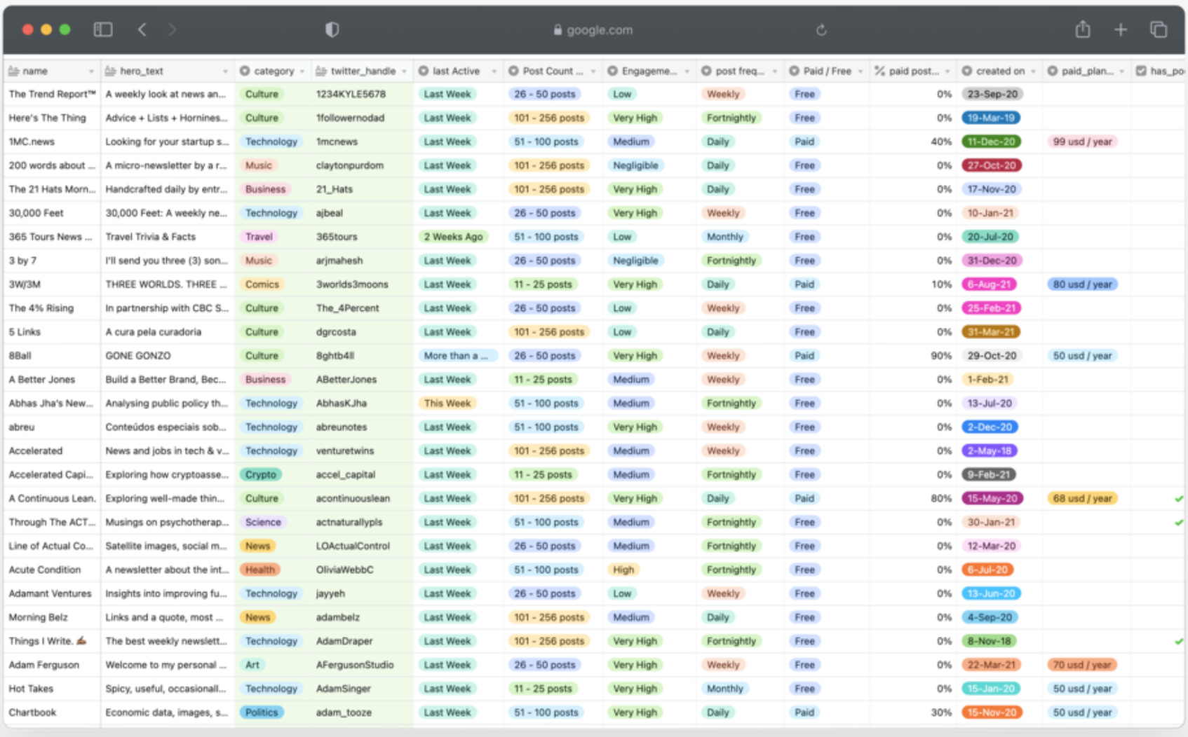The height and width of the screenshot is (737, 1188).
Task: Open a new tab with the plus icon
Action: 1121,29
